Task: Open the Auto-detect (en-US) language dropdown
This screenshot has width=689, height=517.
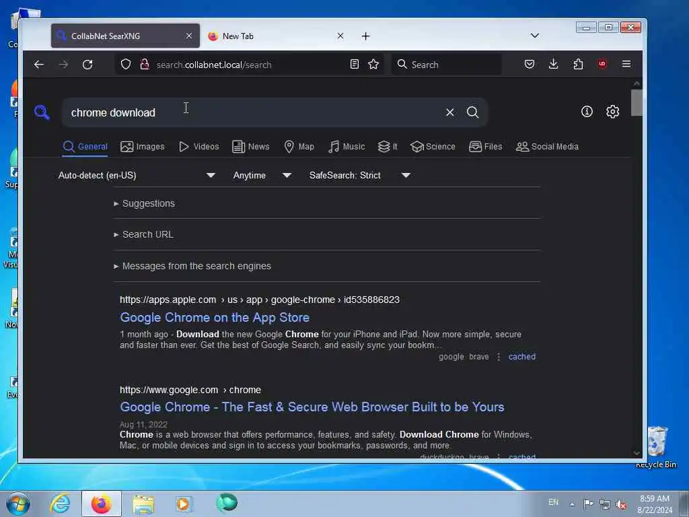Action: click(x=137, y=176)
